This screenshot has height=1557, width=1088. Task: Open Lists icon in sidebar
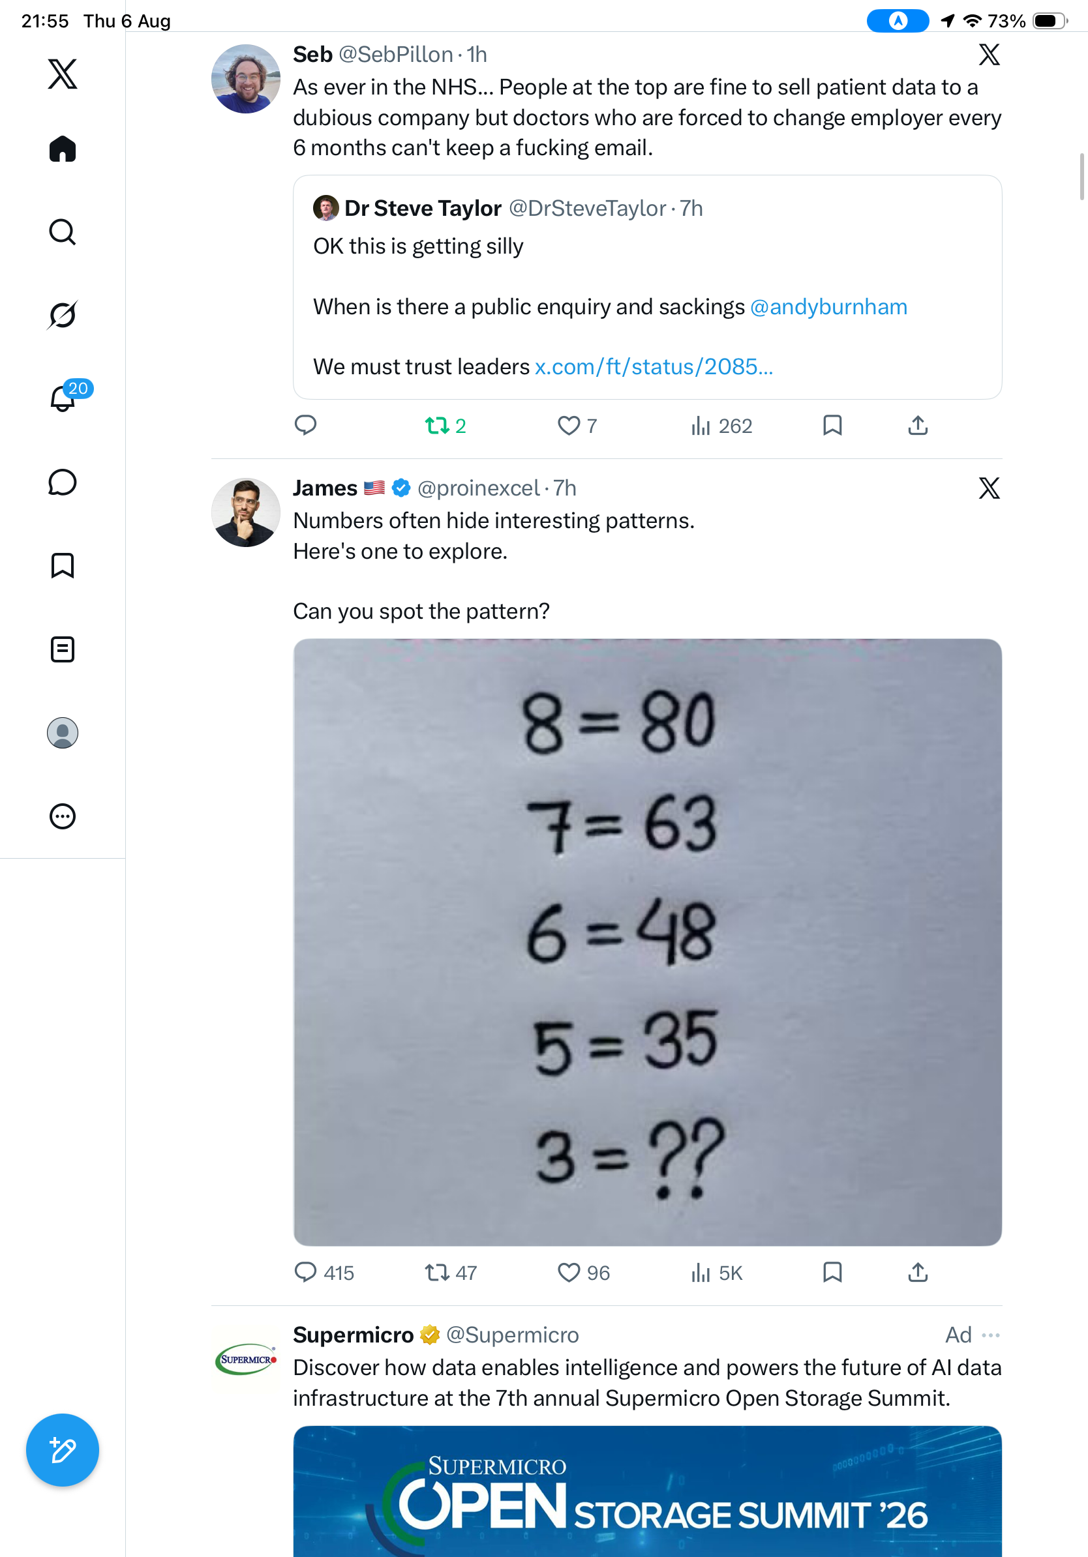point(63,649)
